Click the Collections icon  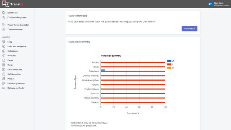[4, 51]
